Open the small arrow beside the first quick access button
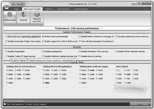 tap(16, 4)
